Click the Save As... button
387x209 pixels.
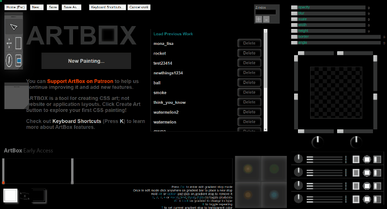71,7
